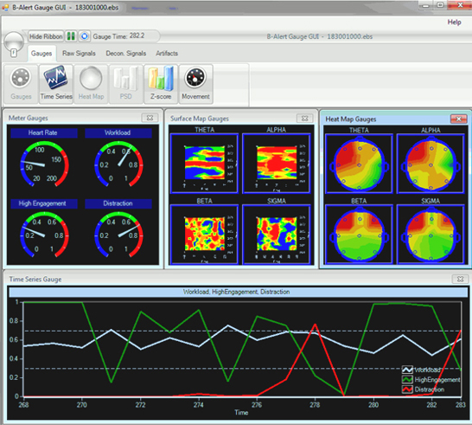The height and width of the screenshot is (425, 472).
Task: Open the Gauges ribbon icon
Action: (x=21, y=84)
